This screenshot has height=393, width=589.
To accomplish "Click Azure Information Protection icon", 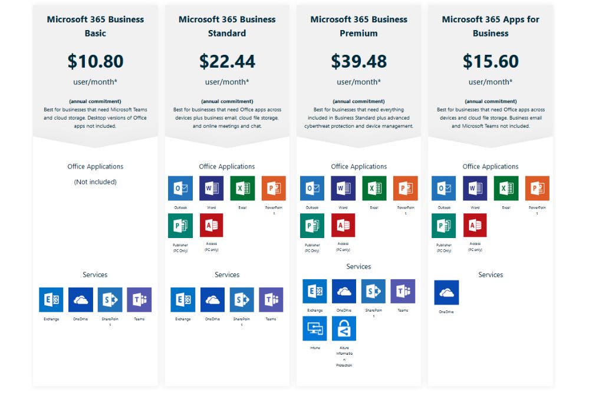I will click(344, 329).
